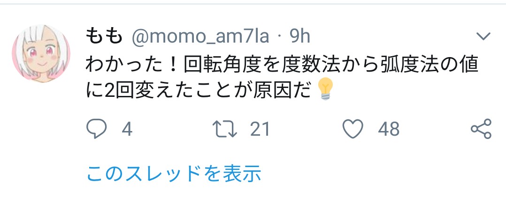Click the 9h timestamp of the tweet

(300, 37)
